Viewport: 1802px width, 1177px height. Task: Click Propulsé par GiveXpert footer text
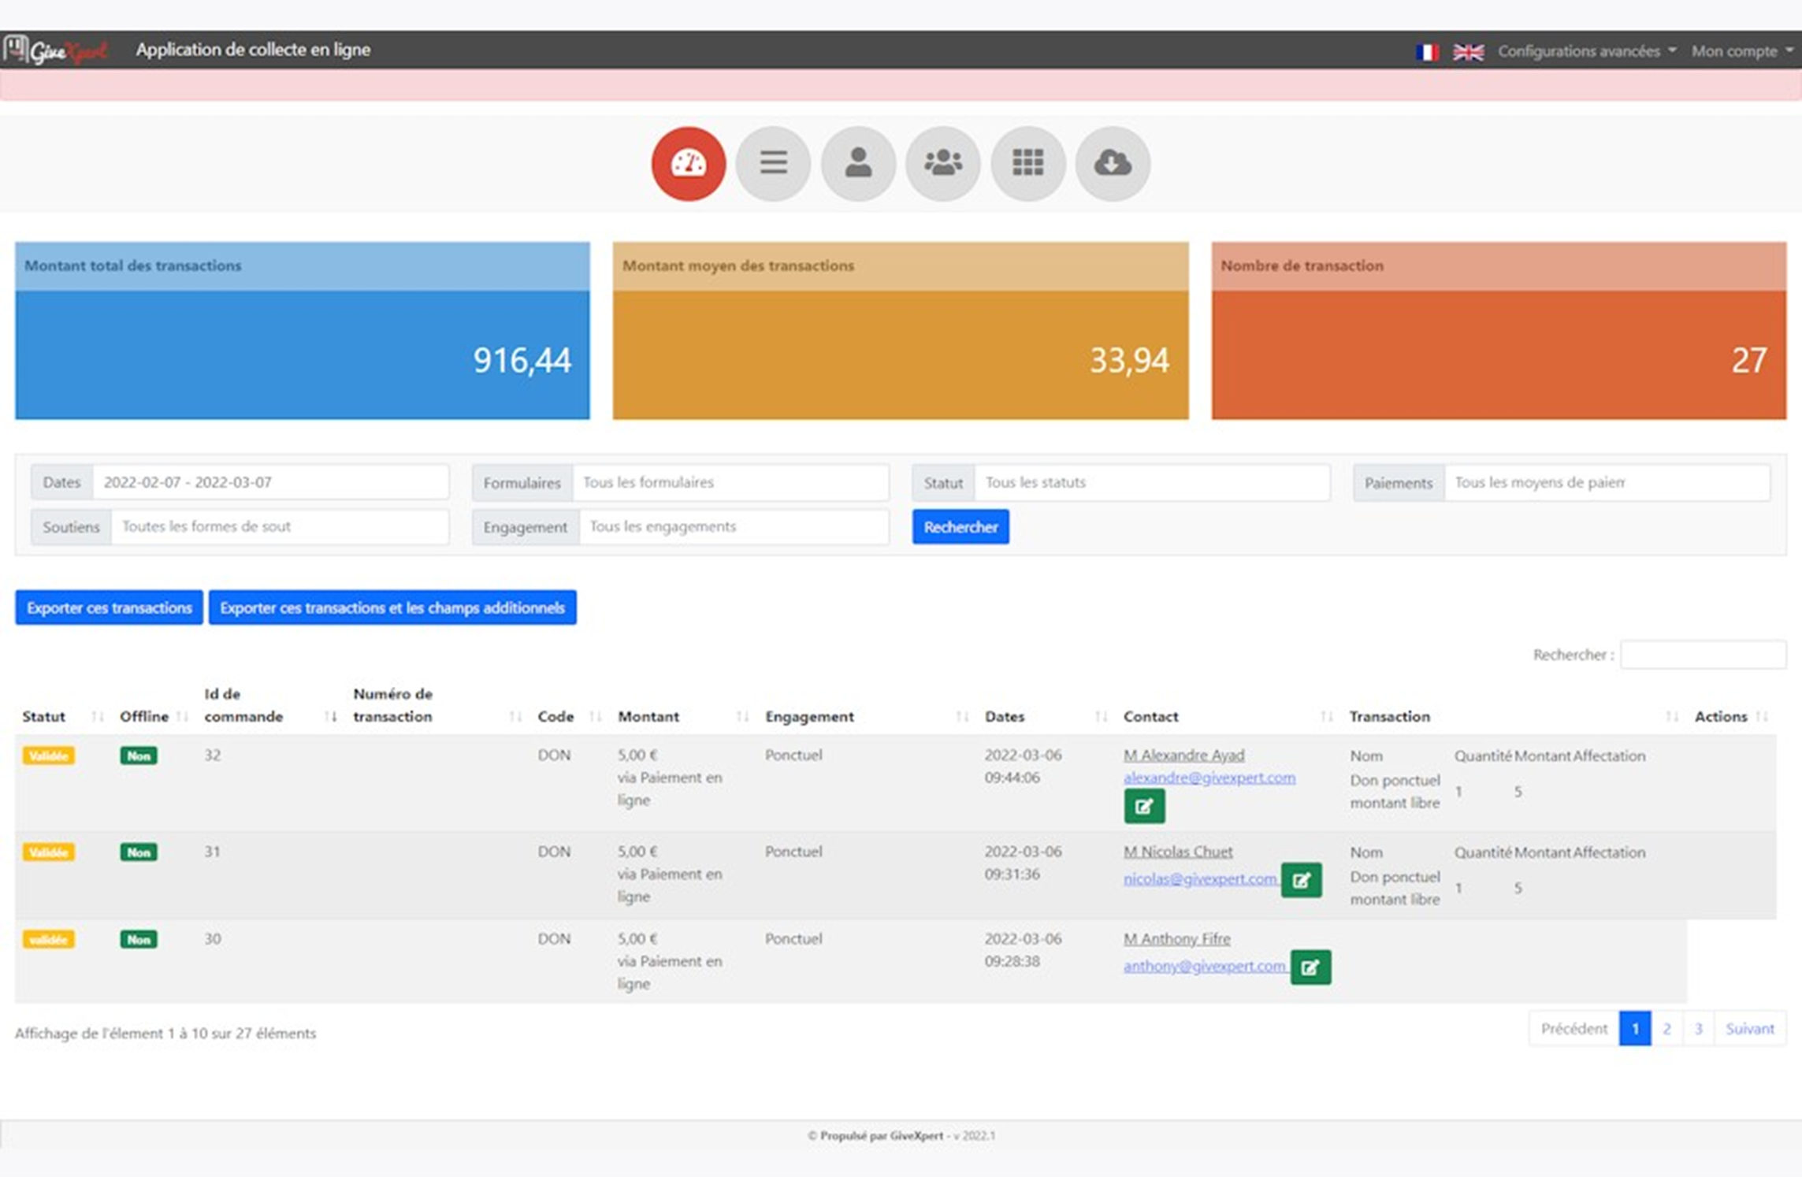pos(881,1135)
